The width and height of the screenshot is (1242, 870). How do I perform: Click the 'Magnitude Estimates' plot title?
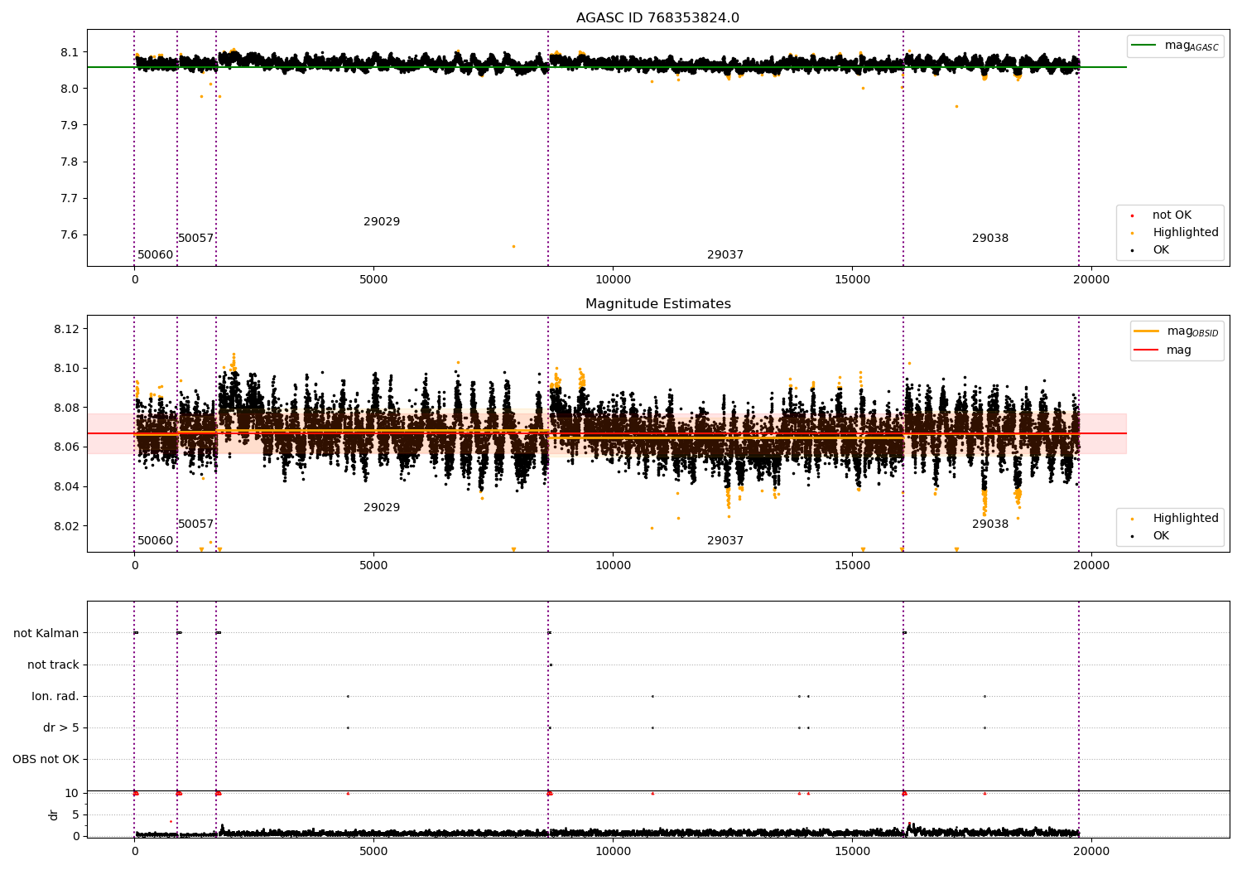point(657,304)
